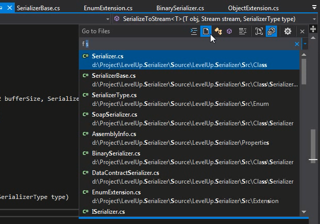The height and width of the screenshot is (224, 320).
Task: Toggle the Members filter cube icon
Action: [x=229, y=31]
